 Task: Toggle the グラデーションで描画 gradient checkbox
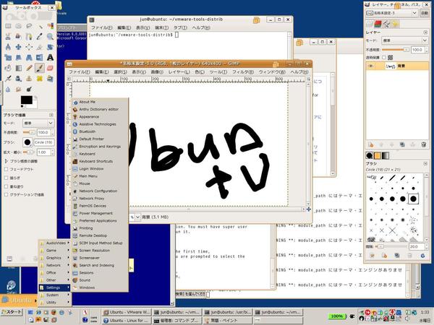[6, 194]
